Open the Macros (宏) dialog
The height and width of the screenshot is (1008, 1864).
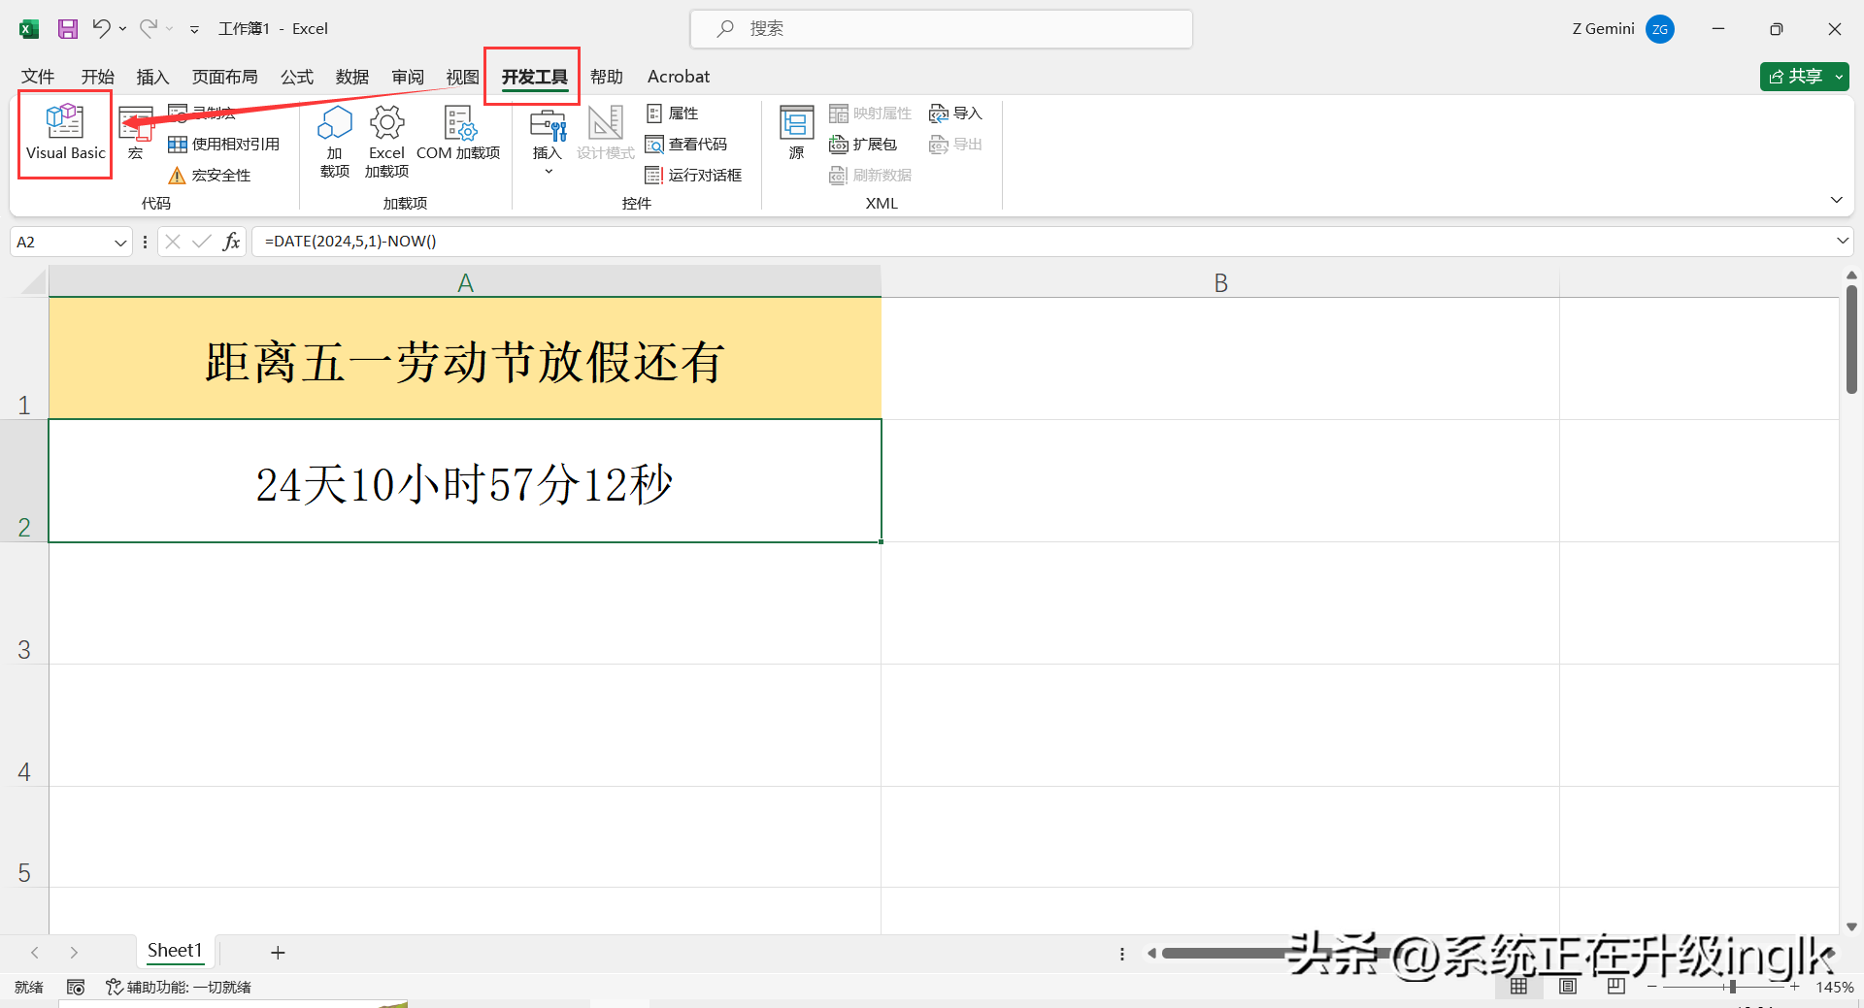coord(136,133)
